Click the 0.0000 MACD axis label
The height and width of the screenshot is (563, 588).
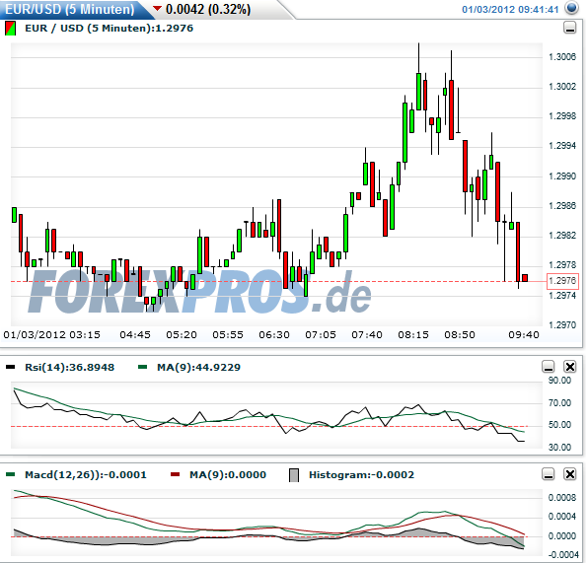[x=562, y=536]
